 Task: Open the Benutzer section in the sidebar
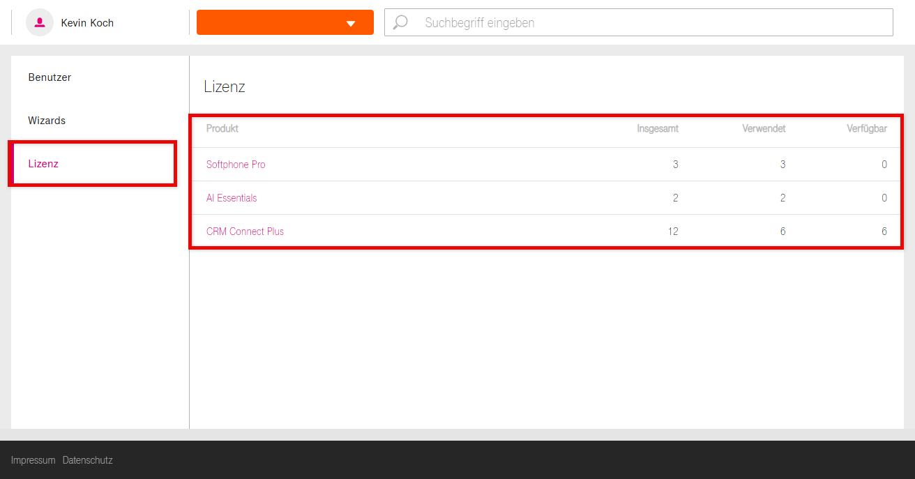click(50, 77)
